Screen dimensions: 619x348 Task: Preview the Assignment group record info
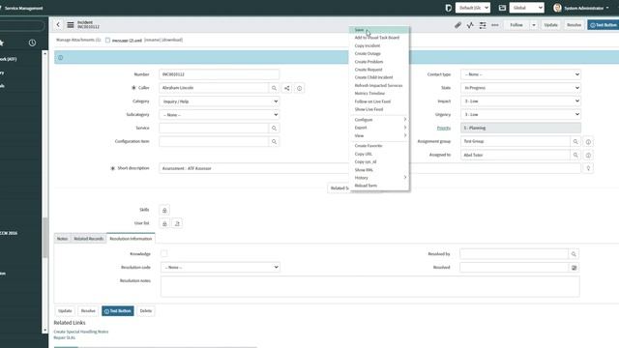pyautogui.click(x=588, y=142)
